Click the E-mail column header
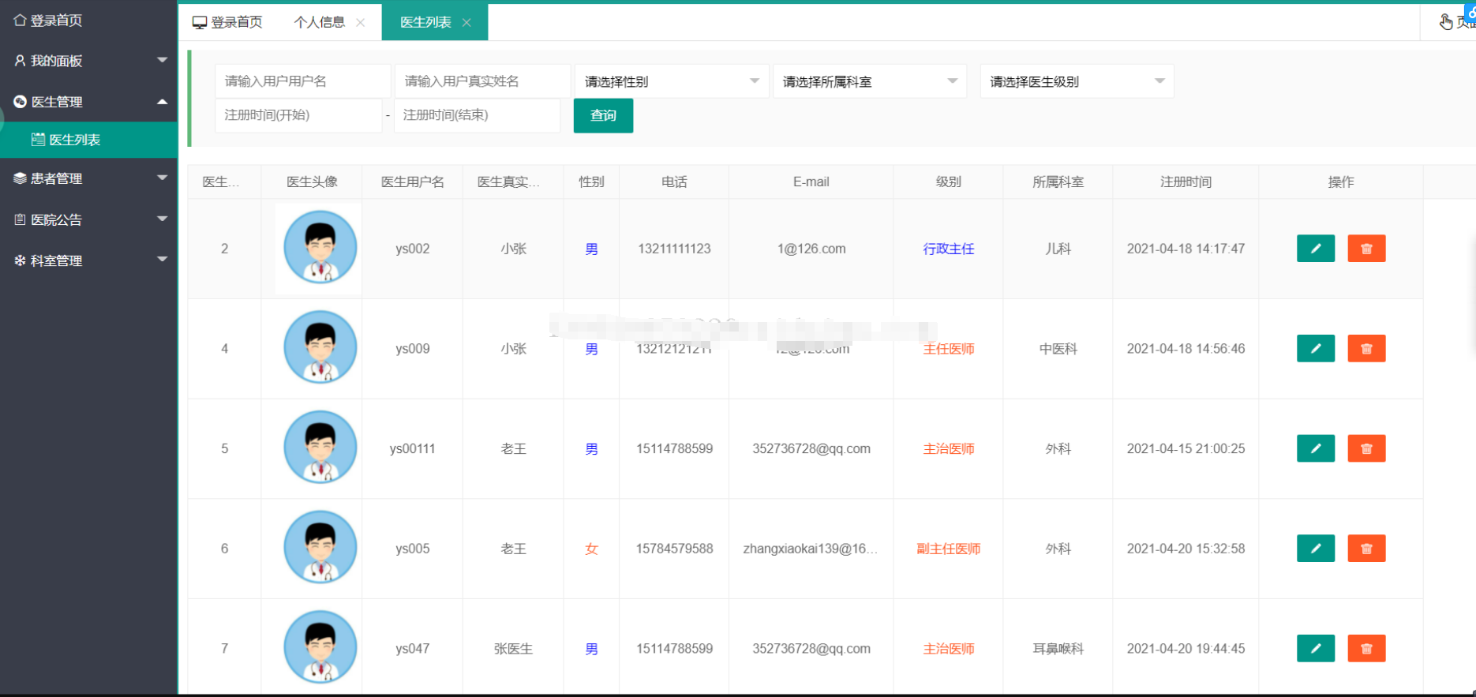The width and height of the screenshot is (1476, 697). coord(811,182)
